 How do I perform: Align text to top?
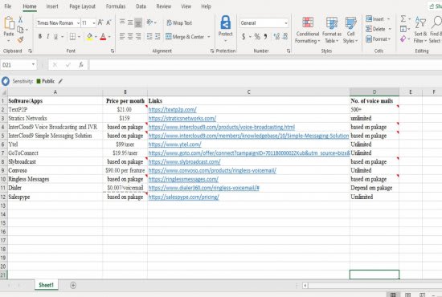122,22
